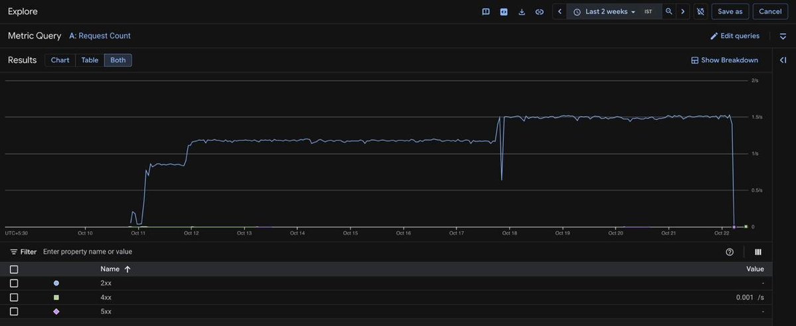Viewport: 796px width, 326px height.
Task: Copy link via the chain link icon
Action: click(540, 12)
